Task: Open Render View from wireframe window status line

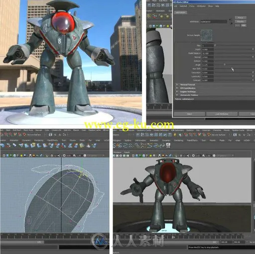Action: (50, 134)
